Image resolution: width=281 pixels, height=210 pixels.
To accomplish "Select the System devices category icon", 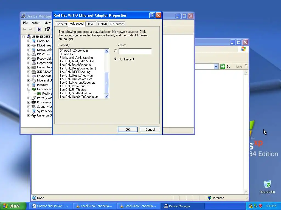I will click(x=34, y=111).
